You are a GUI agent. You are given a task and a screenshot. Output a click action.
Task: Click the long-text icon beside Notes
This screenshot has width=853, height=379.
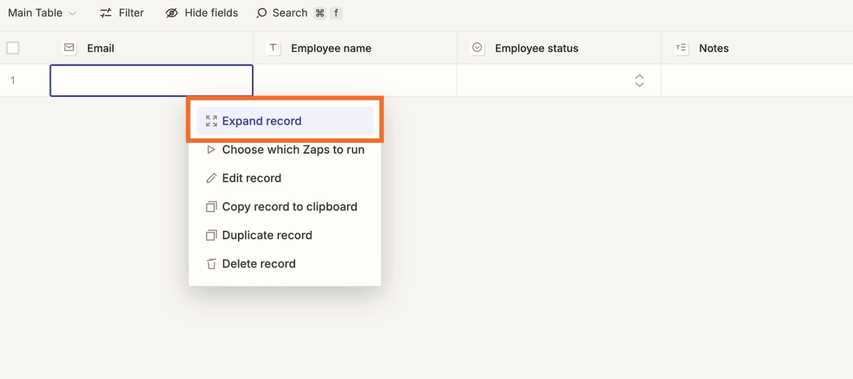pos(681,48)
